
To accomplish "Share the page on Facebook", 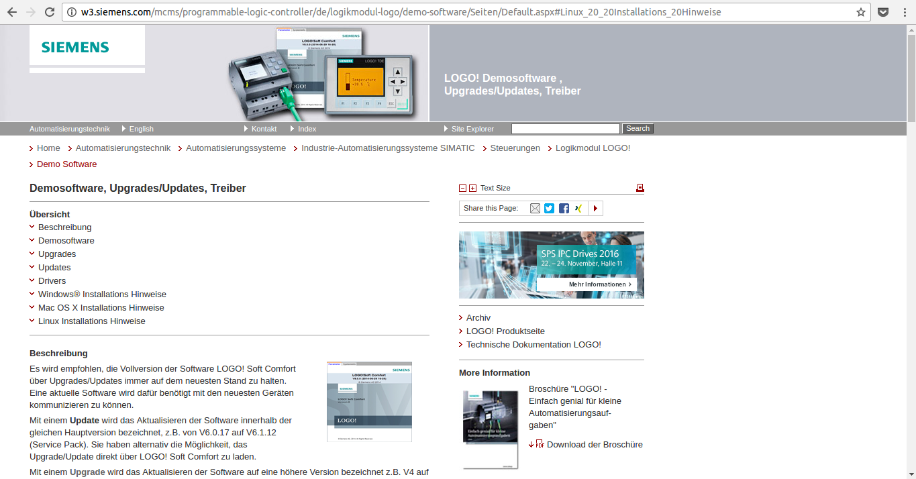I will coord(564,208).
